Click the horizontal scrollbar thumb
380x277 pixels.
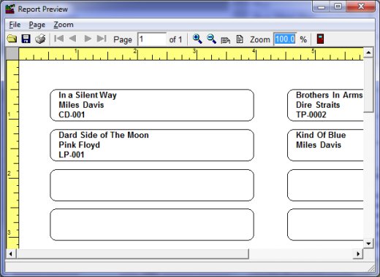[132, 254]
